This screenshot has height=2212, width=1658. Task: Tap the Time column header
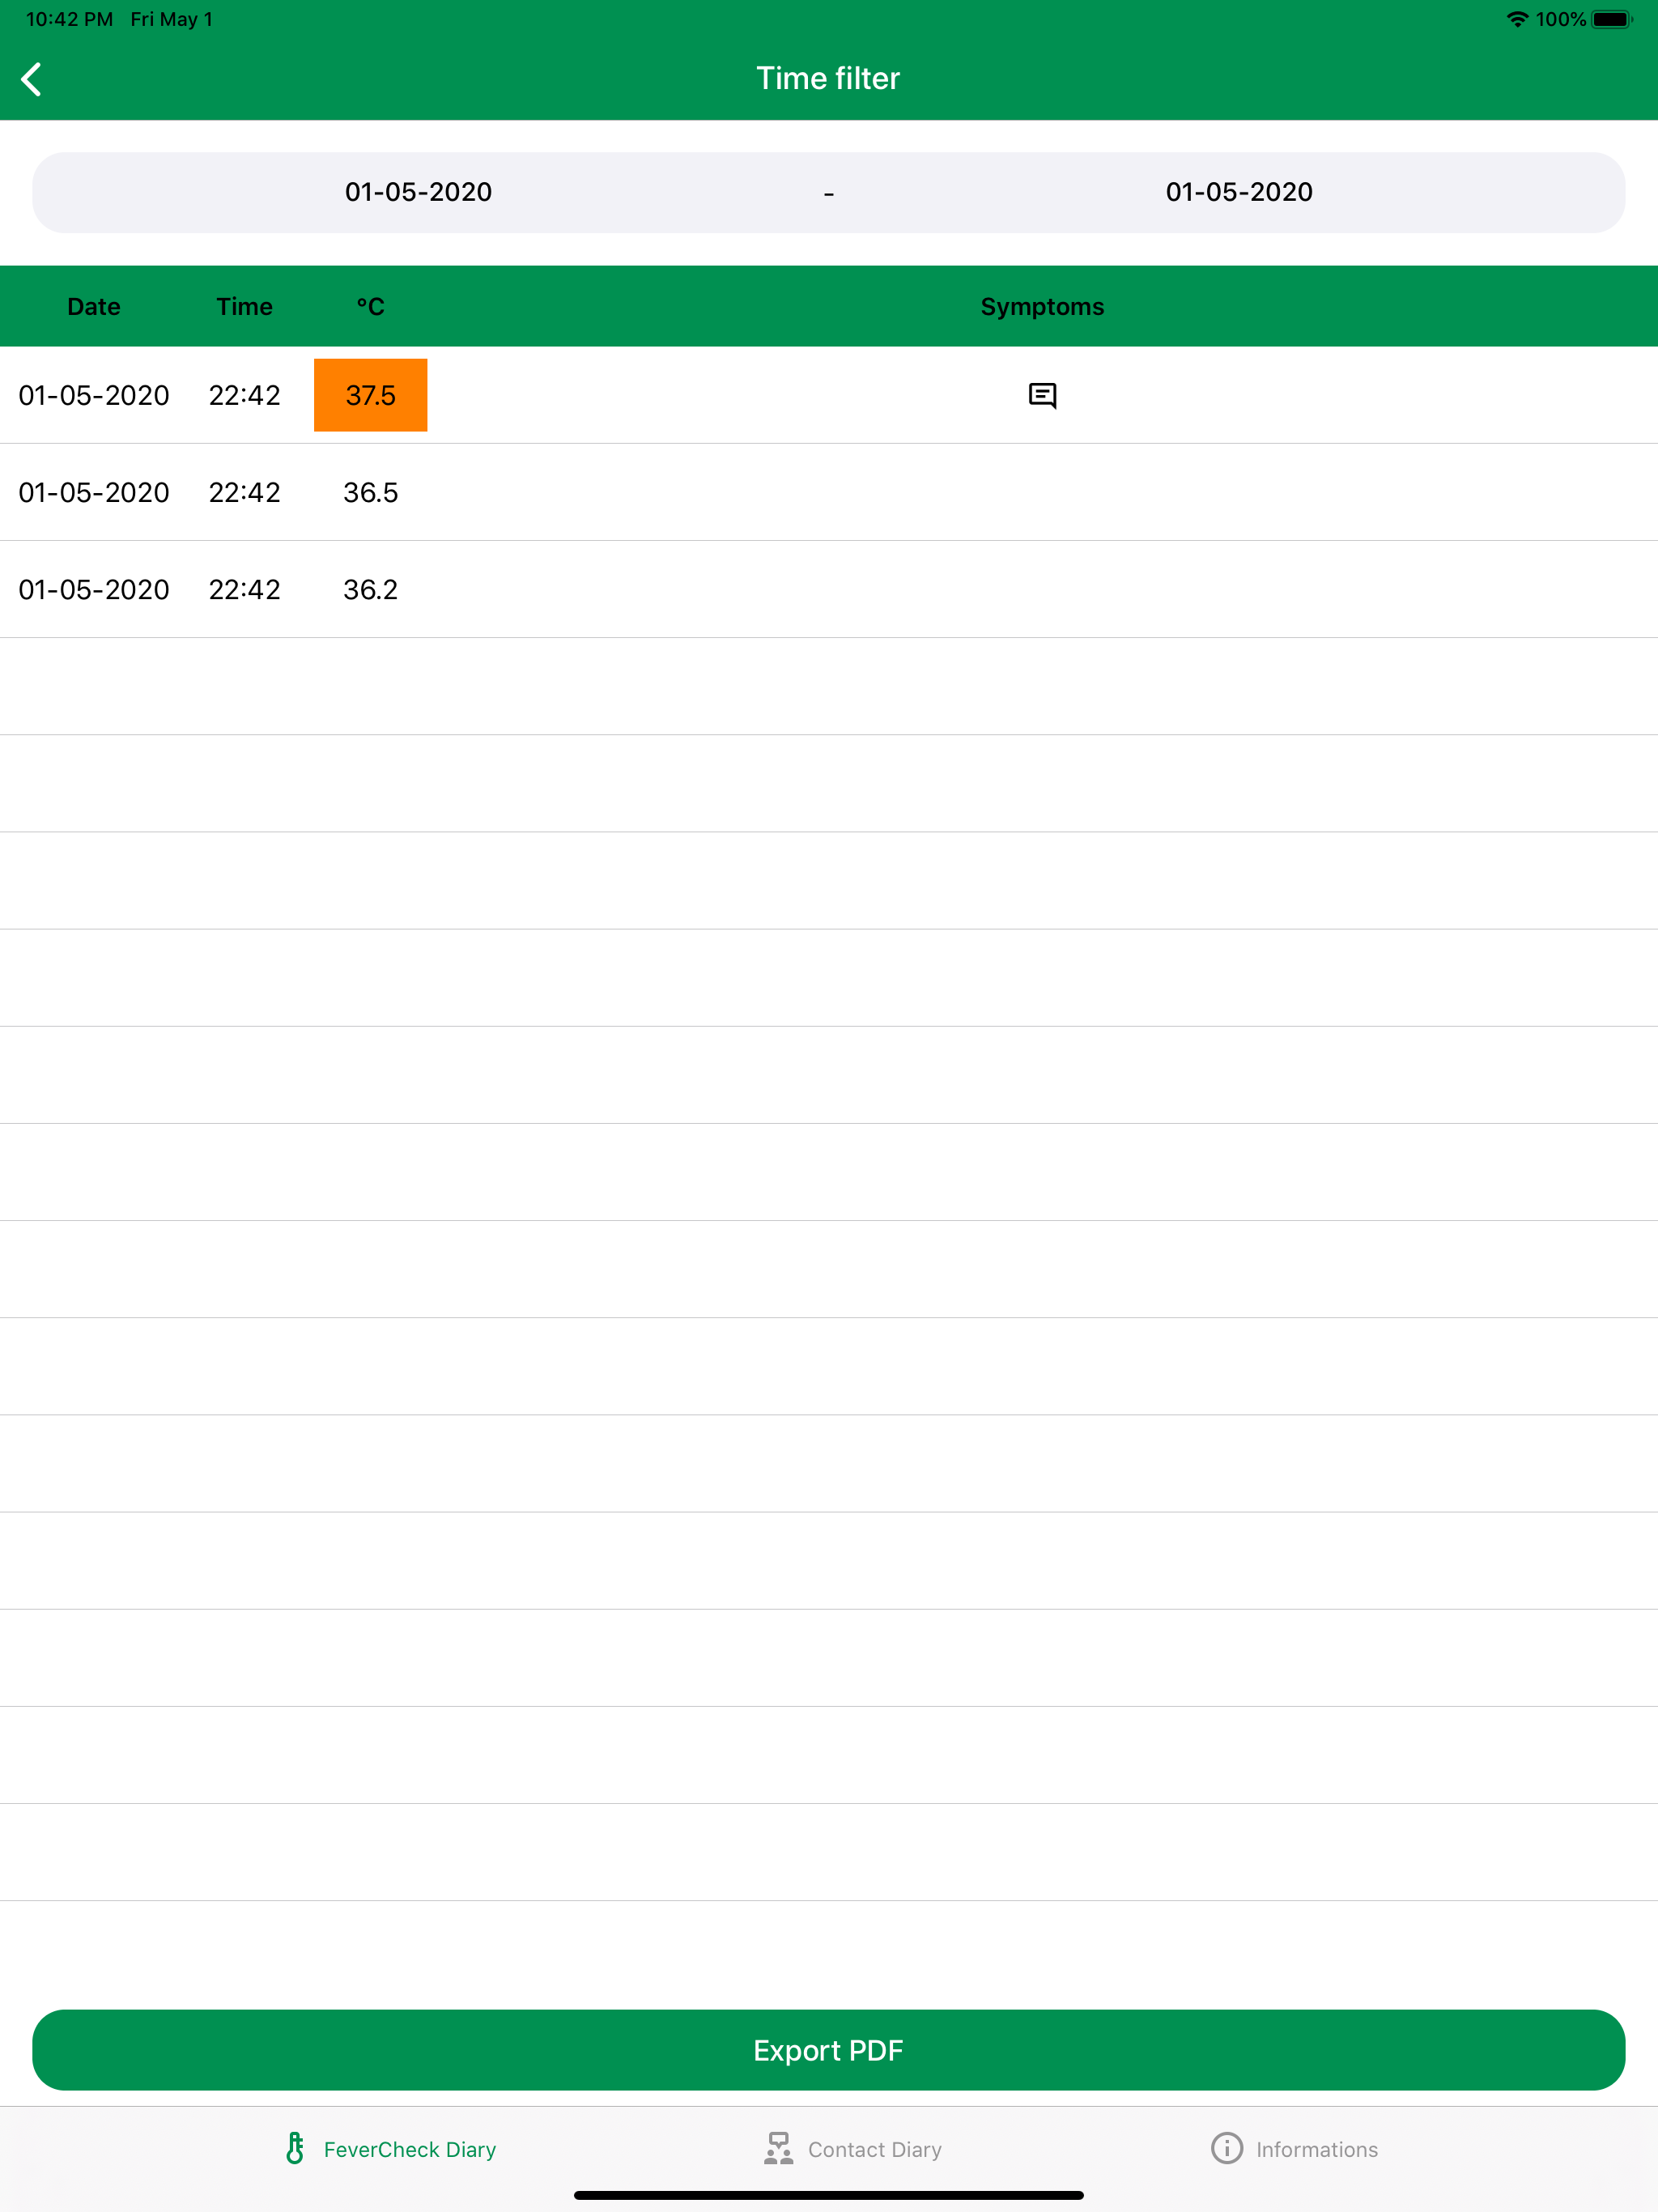(x=244, y=306)
